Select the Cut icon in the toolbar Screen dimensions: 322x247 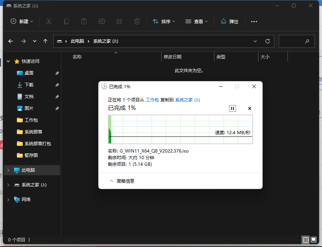click(49, 21)
